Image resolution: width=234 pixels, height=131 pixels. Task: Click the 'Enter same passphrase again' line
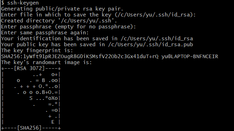point(45,33)
